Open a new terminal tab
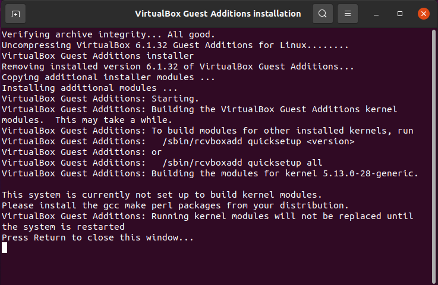Screen dimensions: 438x285 tap(15, 14)
